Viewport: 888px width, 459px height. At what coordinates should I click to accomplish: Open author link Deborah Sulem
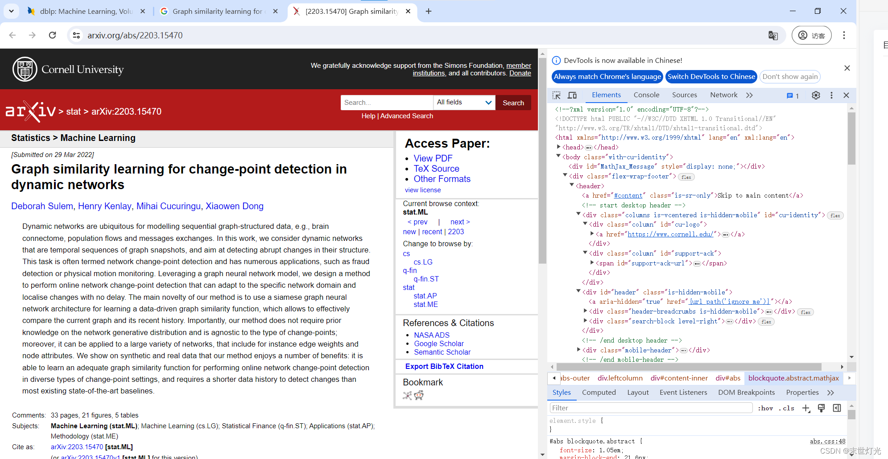(42, 206)
